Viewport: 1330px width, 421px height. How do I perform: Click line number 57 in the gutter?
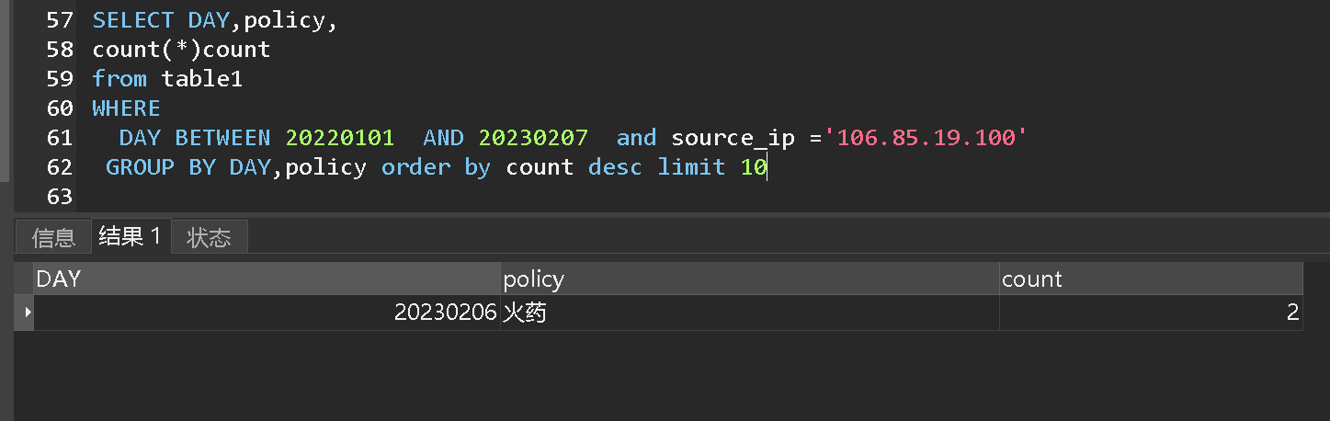click(x=60, y=20)
